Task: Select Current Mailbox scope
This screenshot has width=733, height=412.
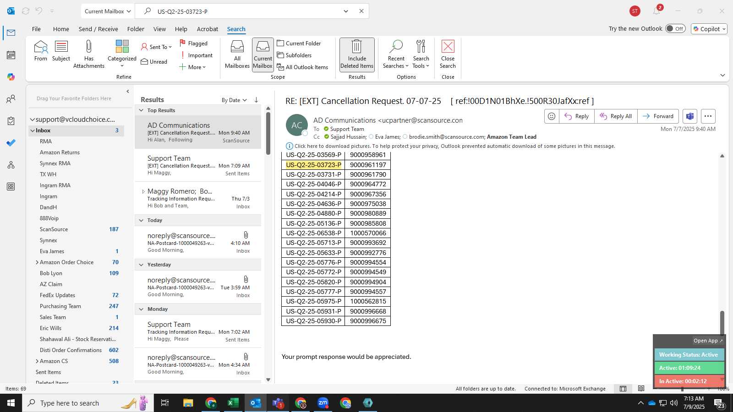Action: (x=263, y=54)
